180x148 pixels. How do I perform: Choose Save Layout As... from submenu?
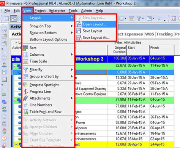[96, 37]
